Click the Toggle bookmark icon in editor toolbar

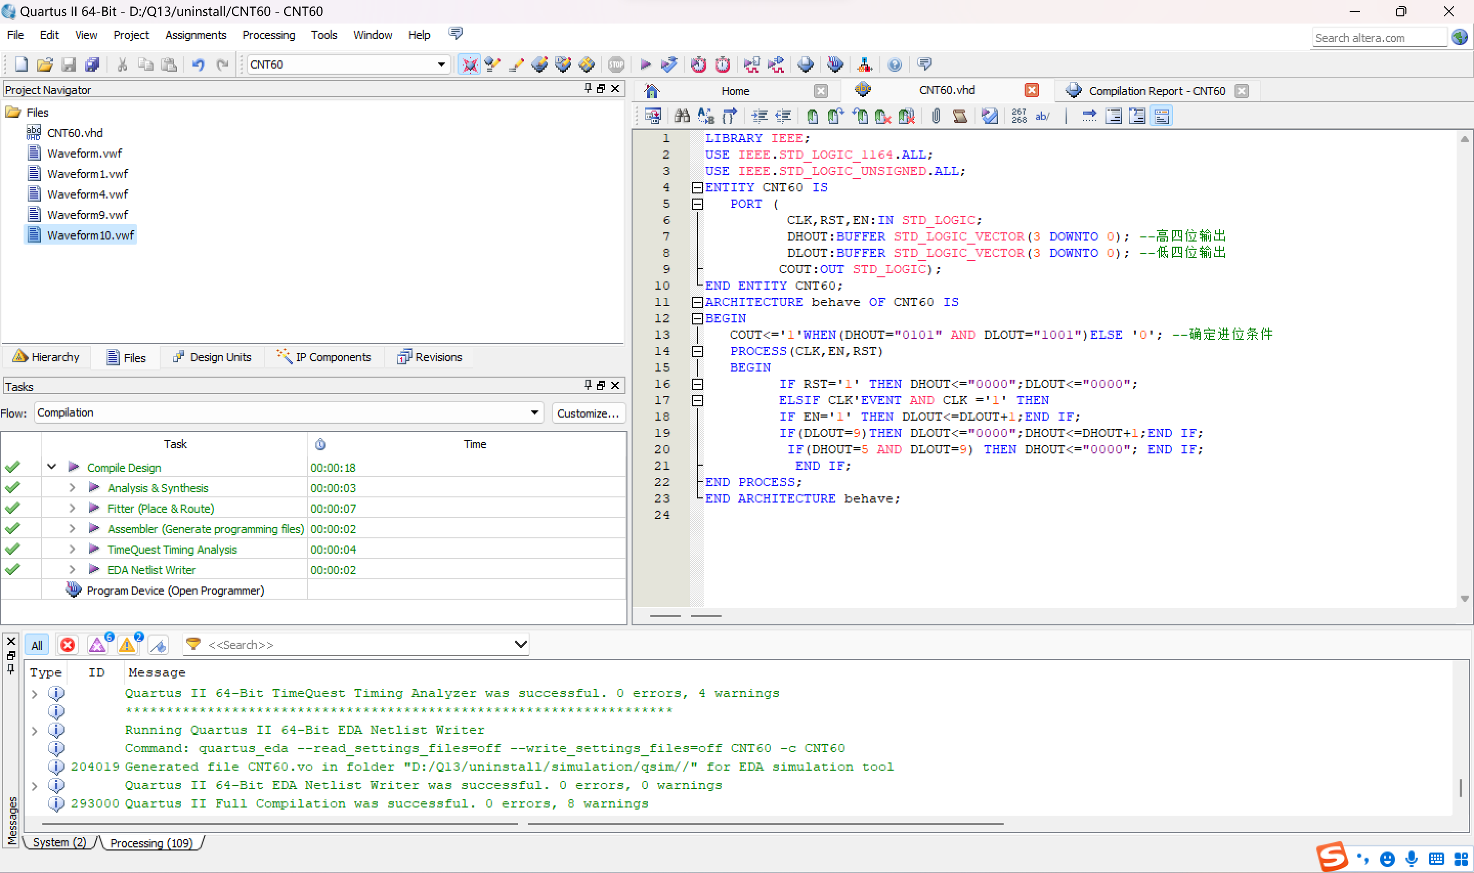pos(812,116)
